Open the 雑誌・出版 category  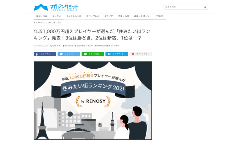[x=42, y=16]
